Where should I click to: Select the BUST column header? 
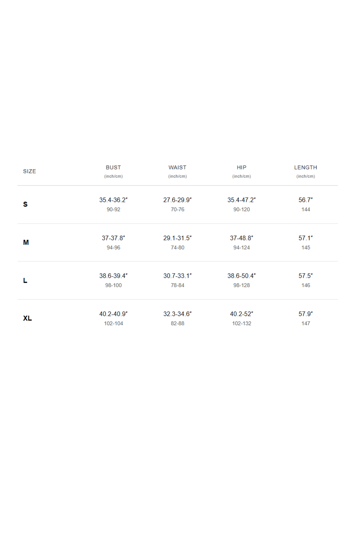point(113,167)
